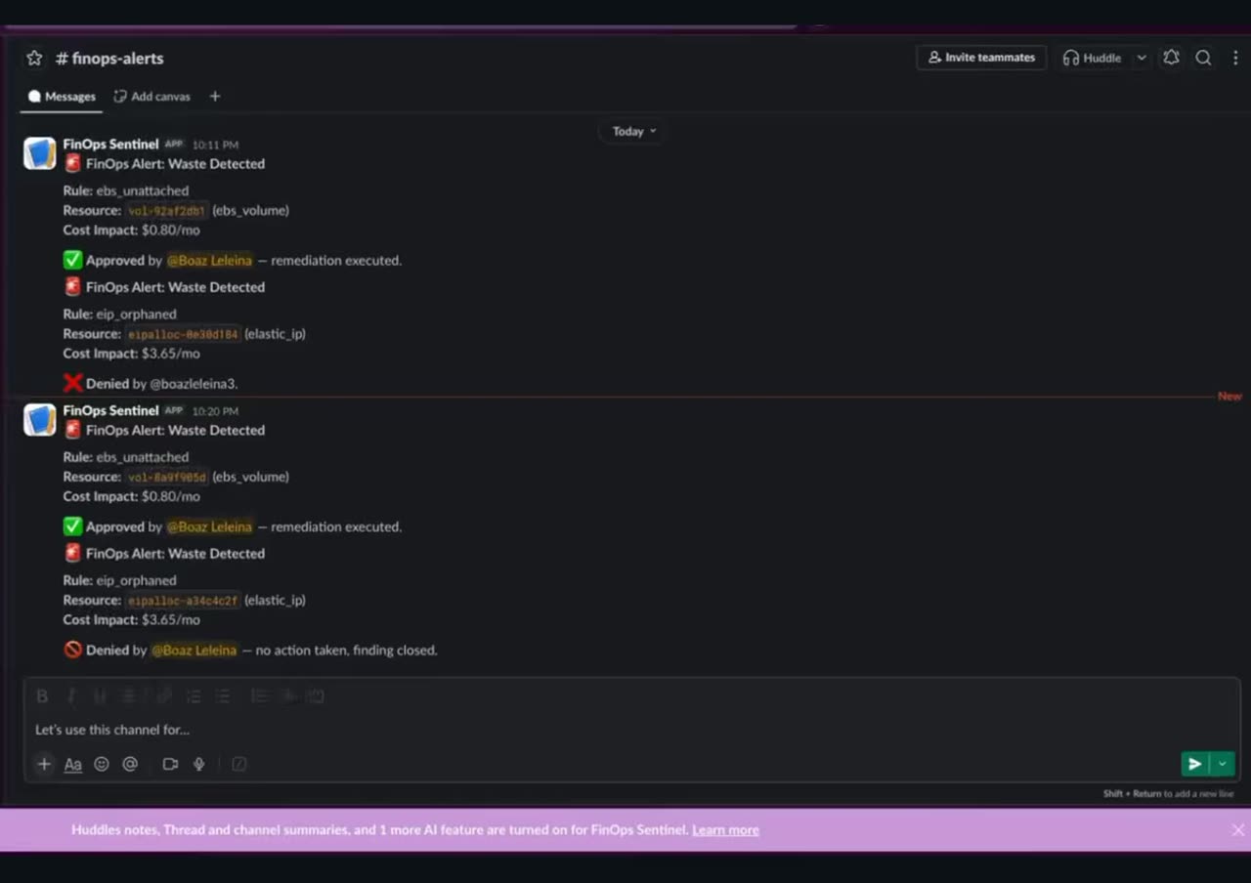Toggle blockquote formatting in the composer

tap(259, 696)
